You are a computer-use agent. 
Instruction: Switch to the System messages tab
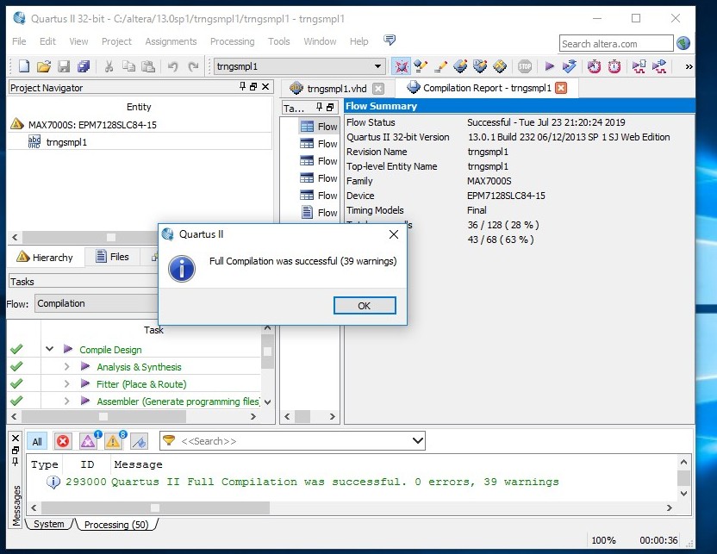(49, 524)
